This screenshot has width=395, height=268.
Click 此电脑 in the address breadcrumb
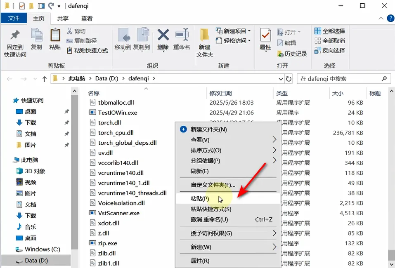point(77,78)
